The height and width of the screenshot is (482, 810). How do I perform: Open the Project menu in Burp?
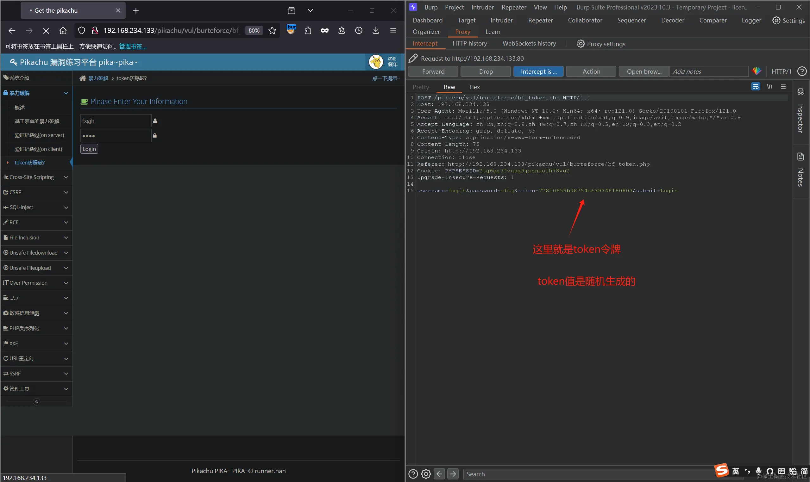pyautogui.click(x=454, y=8)
